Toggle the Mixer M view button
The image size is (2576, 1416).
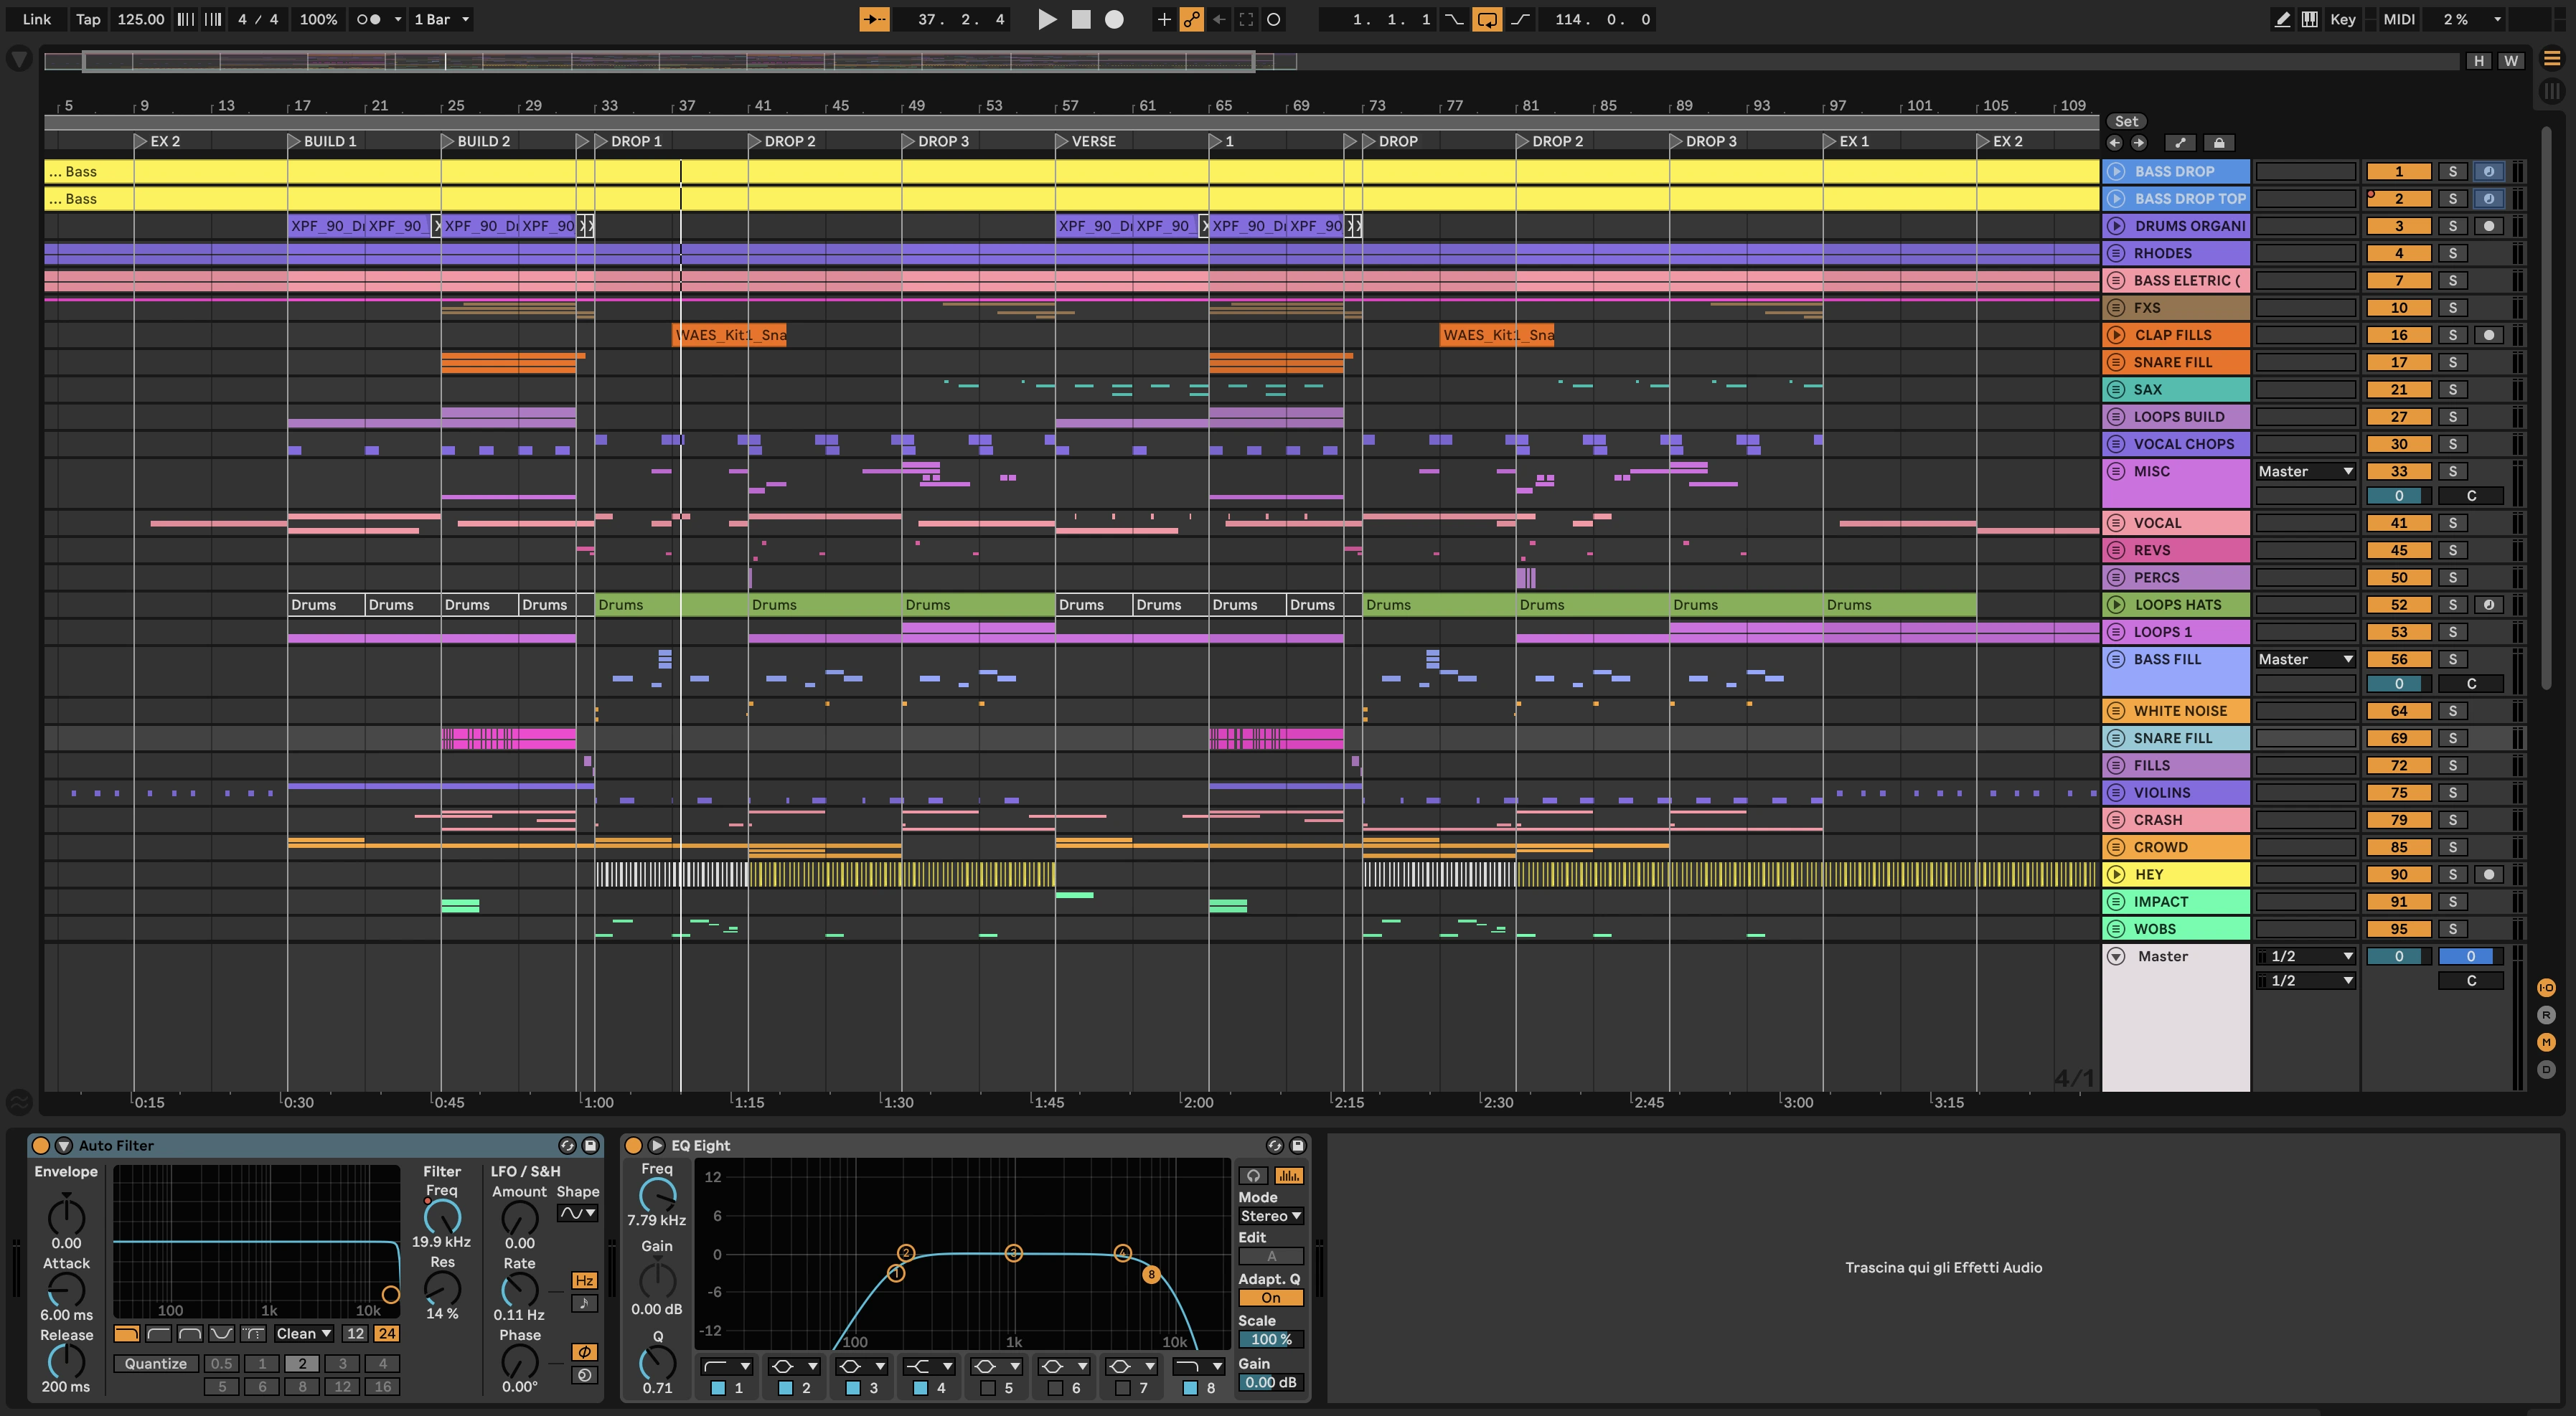tap(2546, 1042)
